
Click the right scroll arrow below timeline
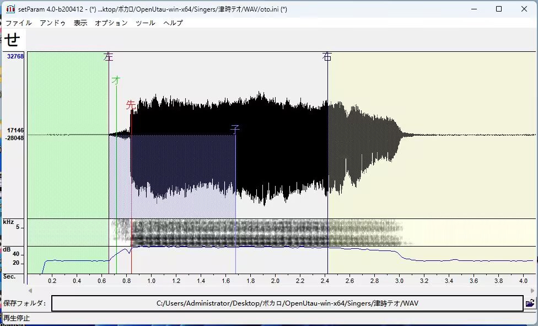[532, 291]
